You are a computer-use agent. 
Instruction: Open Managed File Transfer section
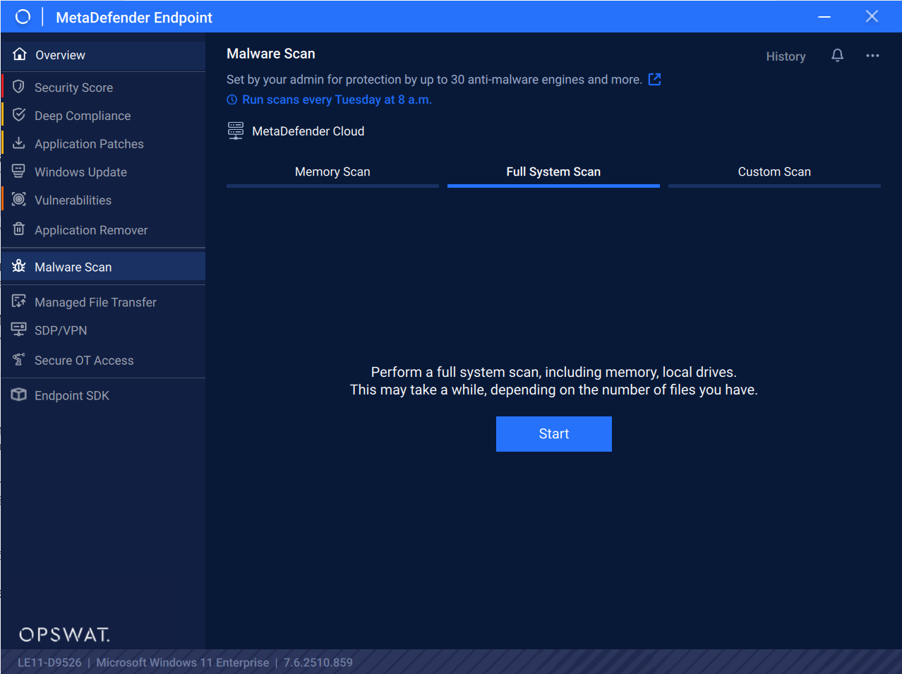coord(95,302)
